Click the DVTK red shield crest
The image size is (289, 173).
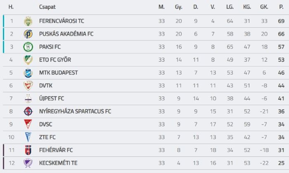(28, 86)
